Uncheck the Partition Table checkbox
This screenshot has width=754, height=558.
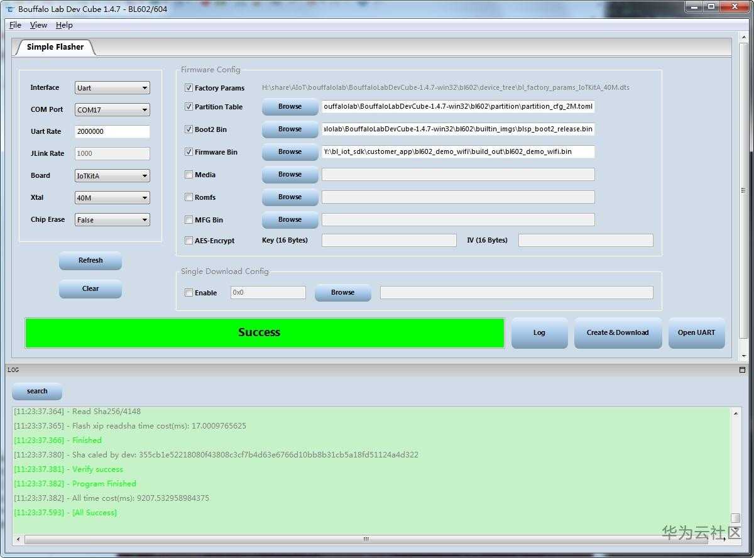[x=188, y=107]
